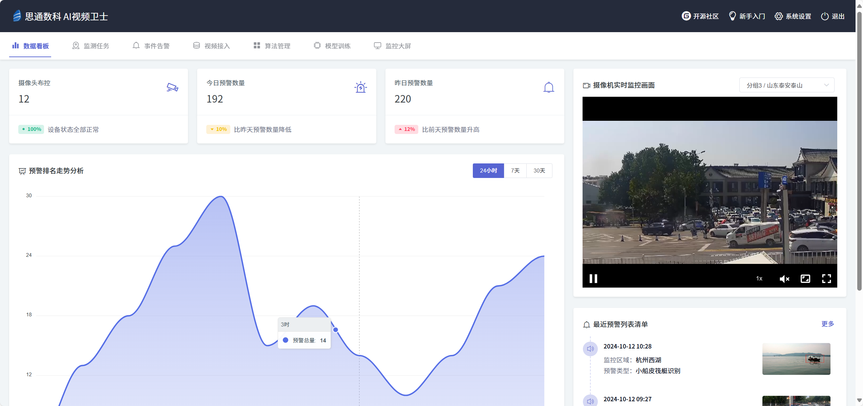Screen dimensions: 863x406
Task: Switch to the 事件告警 tab
Action: pyautogui.click(x=151, y=46)
